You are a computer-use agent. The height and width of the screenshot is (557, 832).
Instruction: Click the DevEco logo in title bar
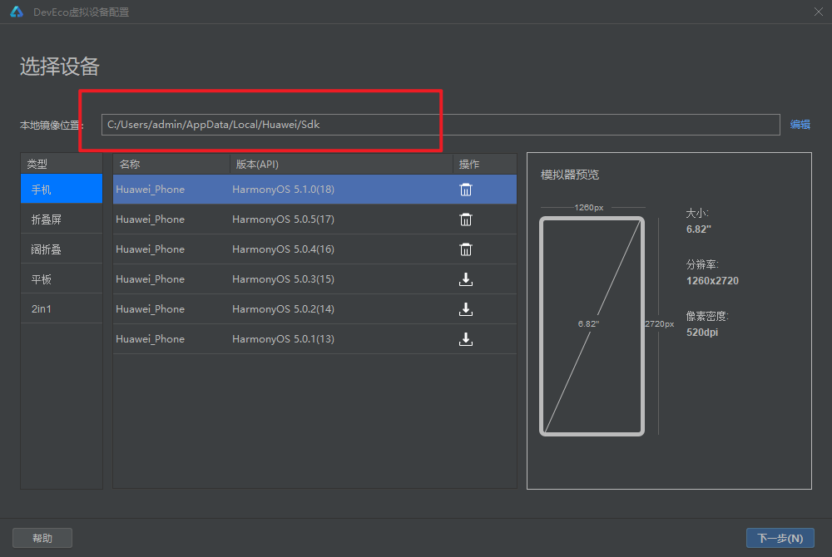point(17,12)
